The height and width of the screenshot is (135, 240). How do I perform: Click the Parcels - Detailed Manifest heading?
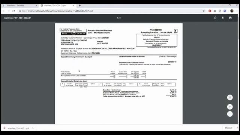pyautogui.click(x=100, y=30)
